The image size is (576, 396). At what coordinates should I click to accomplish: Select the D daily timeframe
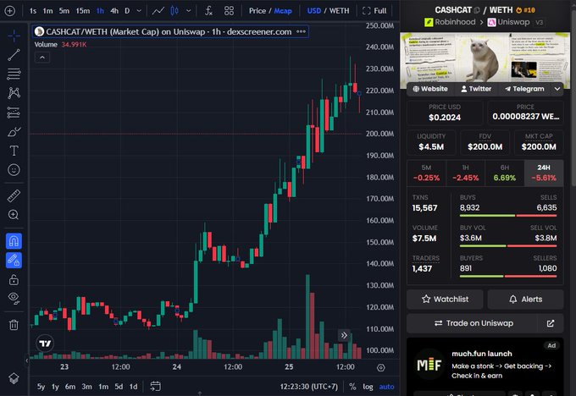point(127,11)
